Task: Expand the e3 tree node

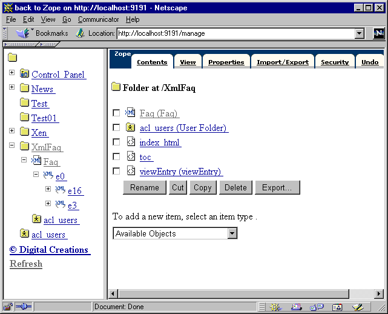Action: click(48, 204)
